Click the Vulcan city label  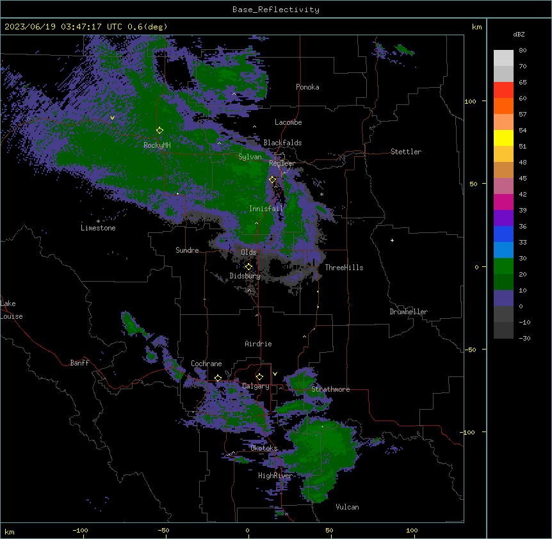click(x=347, y=507)
